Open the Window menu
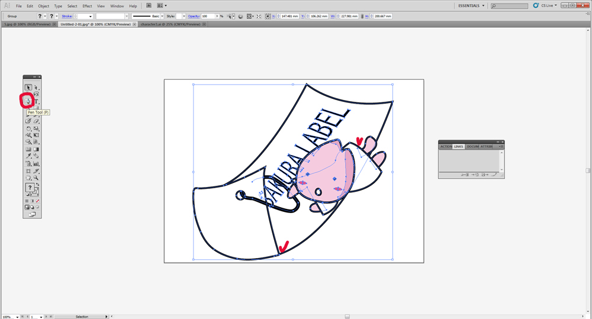Image resolution: width=592 pixels, height=319 pixels. click(x=117, y=6)
